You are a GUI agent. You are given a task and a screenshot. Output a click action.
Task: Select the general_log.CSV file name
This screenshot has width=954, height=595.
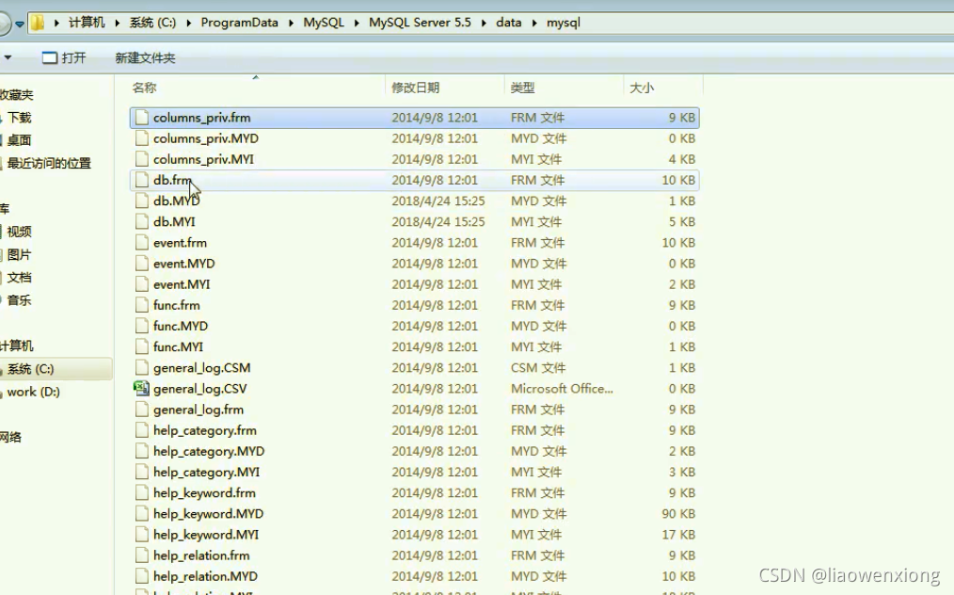pos(200,389)
